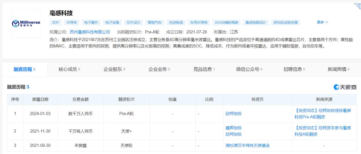Switch to the 融资历程 tab

25,69
